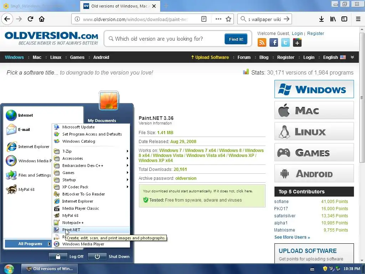
Task: Expand the Accessories submenu
Action: 91,158
